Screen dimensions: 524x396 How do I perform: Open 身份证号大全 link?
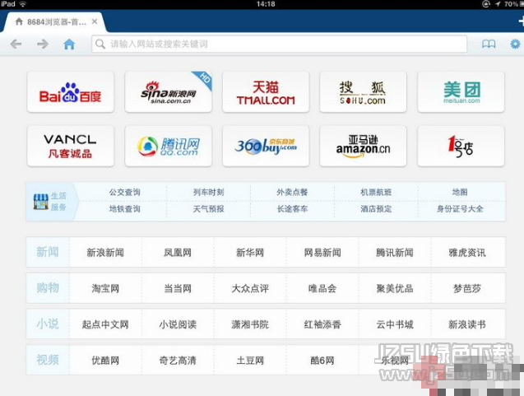coord(460,209)
